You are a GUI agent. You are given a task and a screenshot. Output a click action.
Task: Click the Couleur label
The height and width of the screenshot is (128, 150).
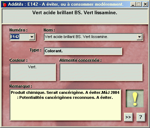click(x=18, y=60)
